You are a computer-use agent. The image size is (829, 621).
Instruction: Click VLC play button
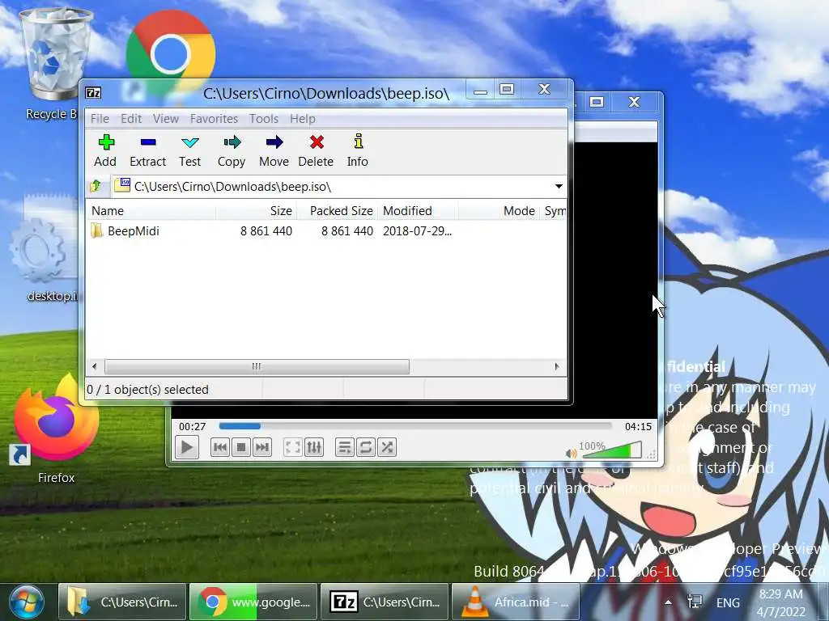[x=187, y=448]
